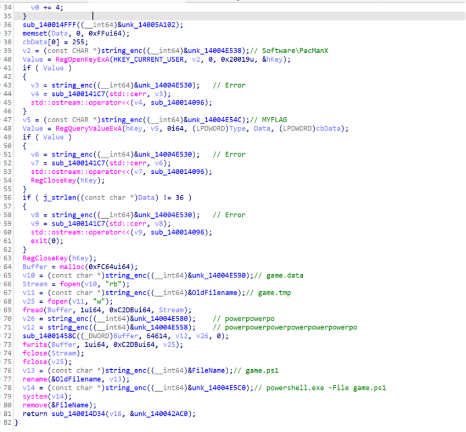Select the sub_140014D34 return call

pos(78,413)
